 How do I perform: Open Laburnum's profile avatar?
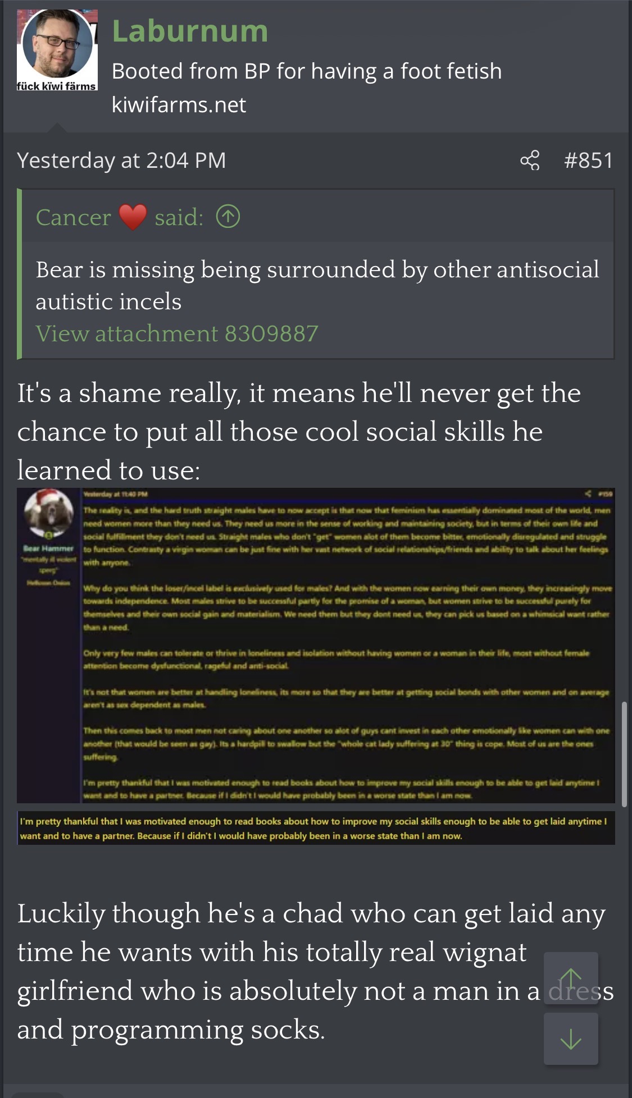click(x=57, y=50)
